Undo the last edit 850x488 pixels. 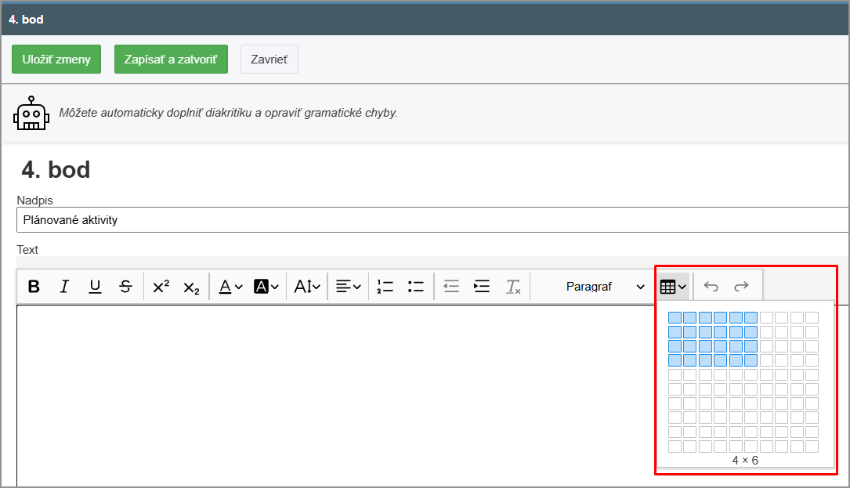[x=711, y=287]
